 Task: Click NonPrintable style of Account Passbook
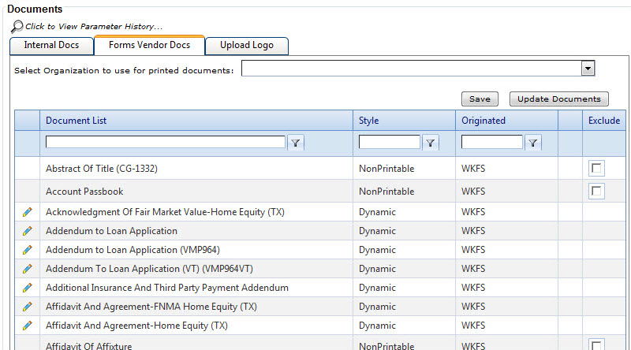386,192
